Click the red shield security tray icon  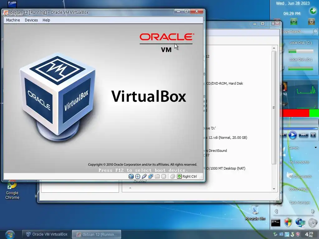click(298, 234)
